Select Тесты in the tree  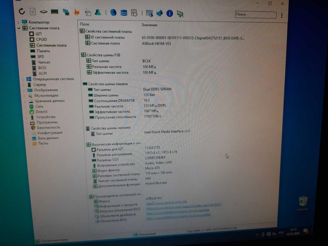40,143
